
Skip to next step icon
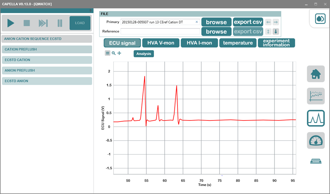click(43, 23)
